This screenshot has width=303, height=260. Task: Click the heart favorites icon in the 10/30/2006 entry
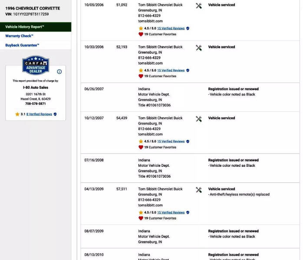[x=141, y=76]
